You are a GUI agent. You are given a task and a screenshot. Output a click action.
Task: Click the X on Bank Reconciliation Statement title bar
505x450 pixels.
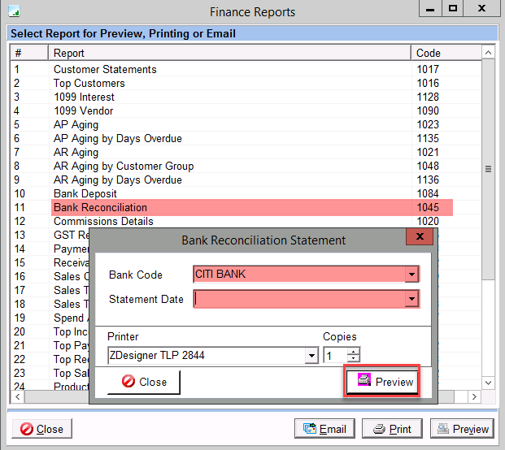point(420,239)
